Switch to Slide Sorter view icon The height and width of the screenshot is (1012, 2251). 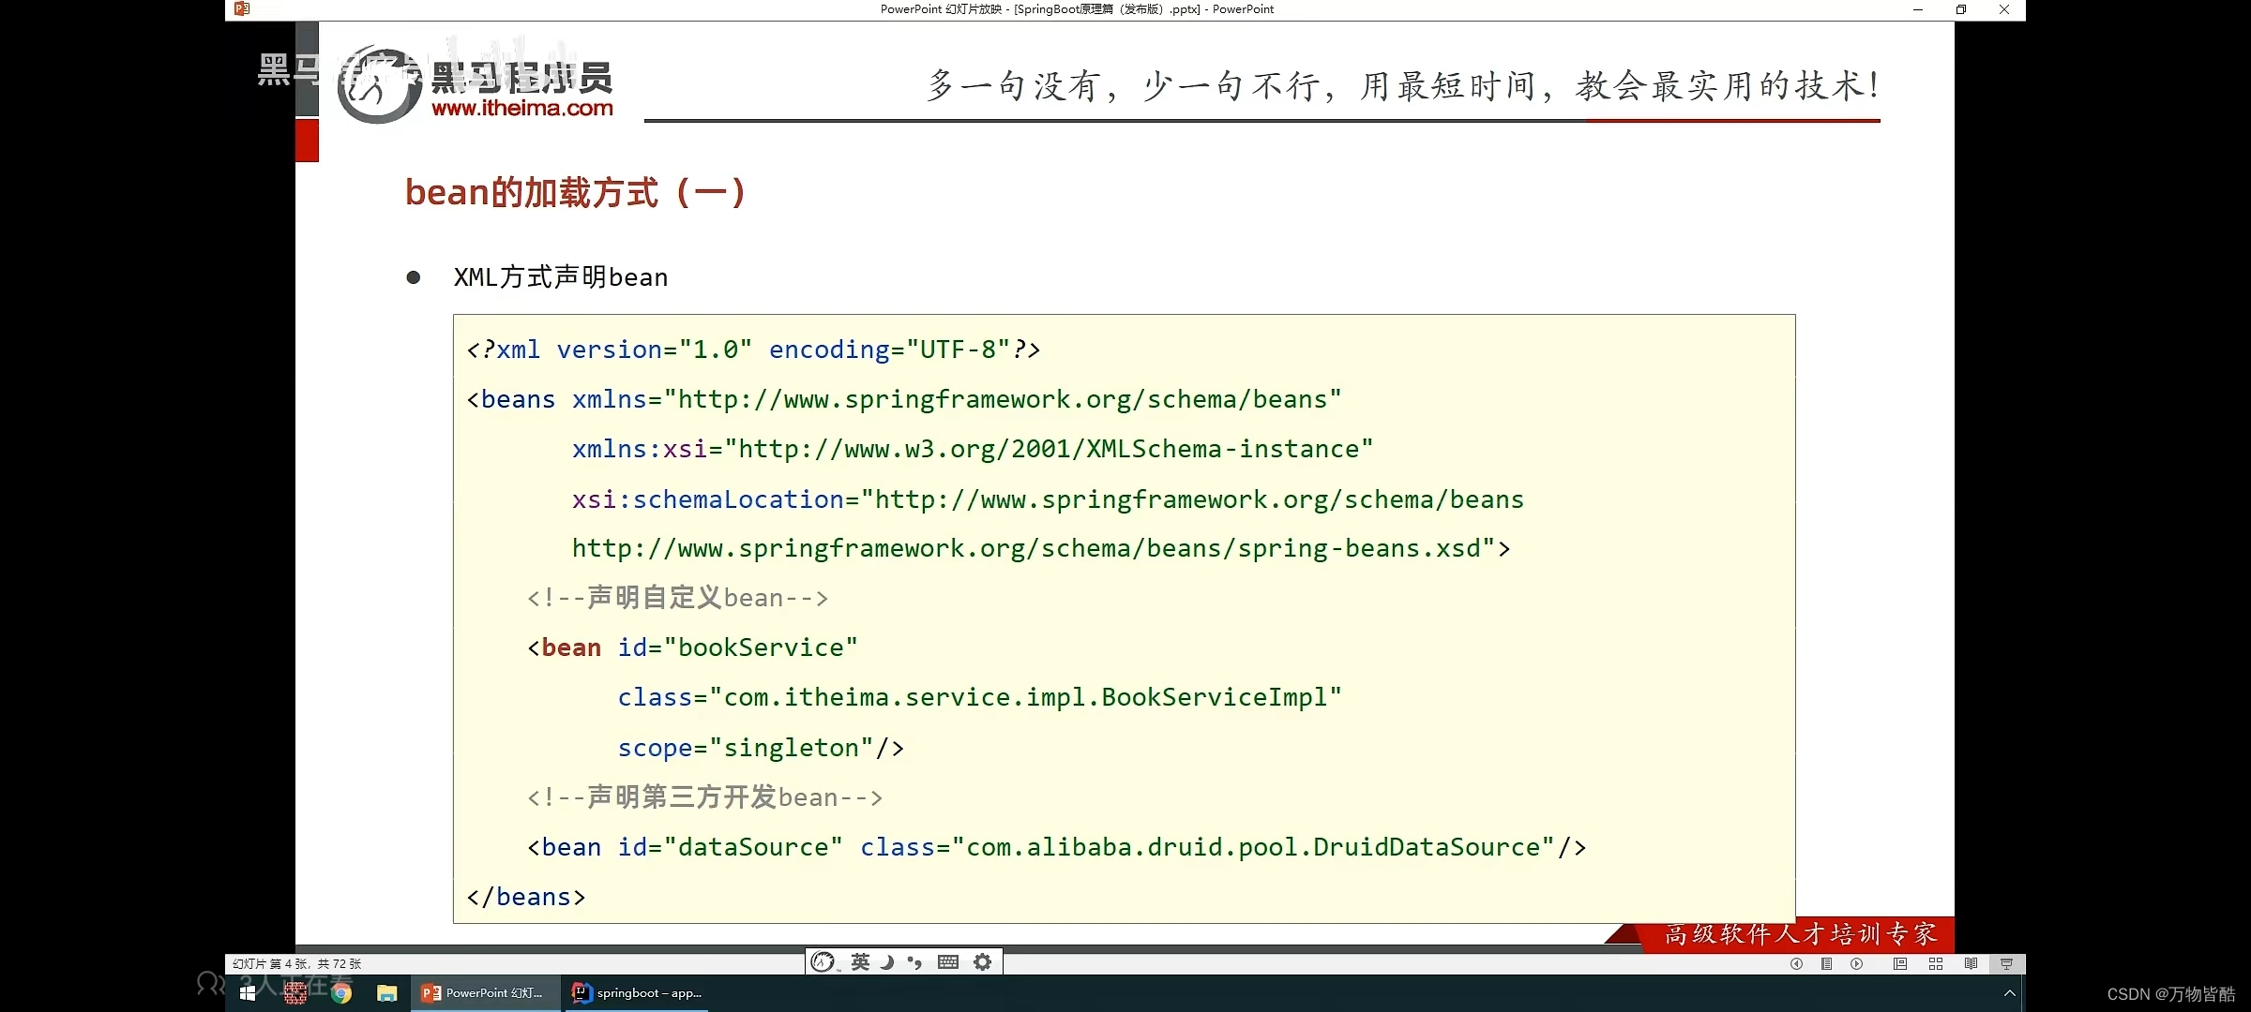(x=1935, y=963)
